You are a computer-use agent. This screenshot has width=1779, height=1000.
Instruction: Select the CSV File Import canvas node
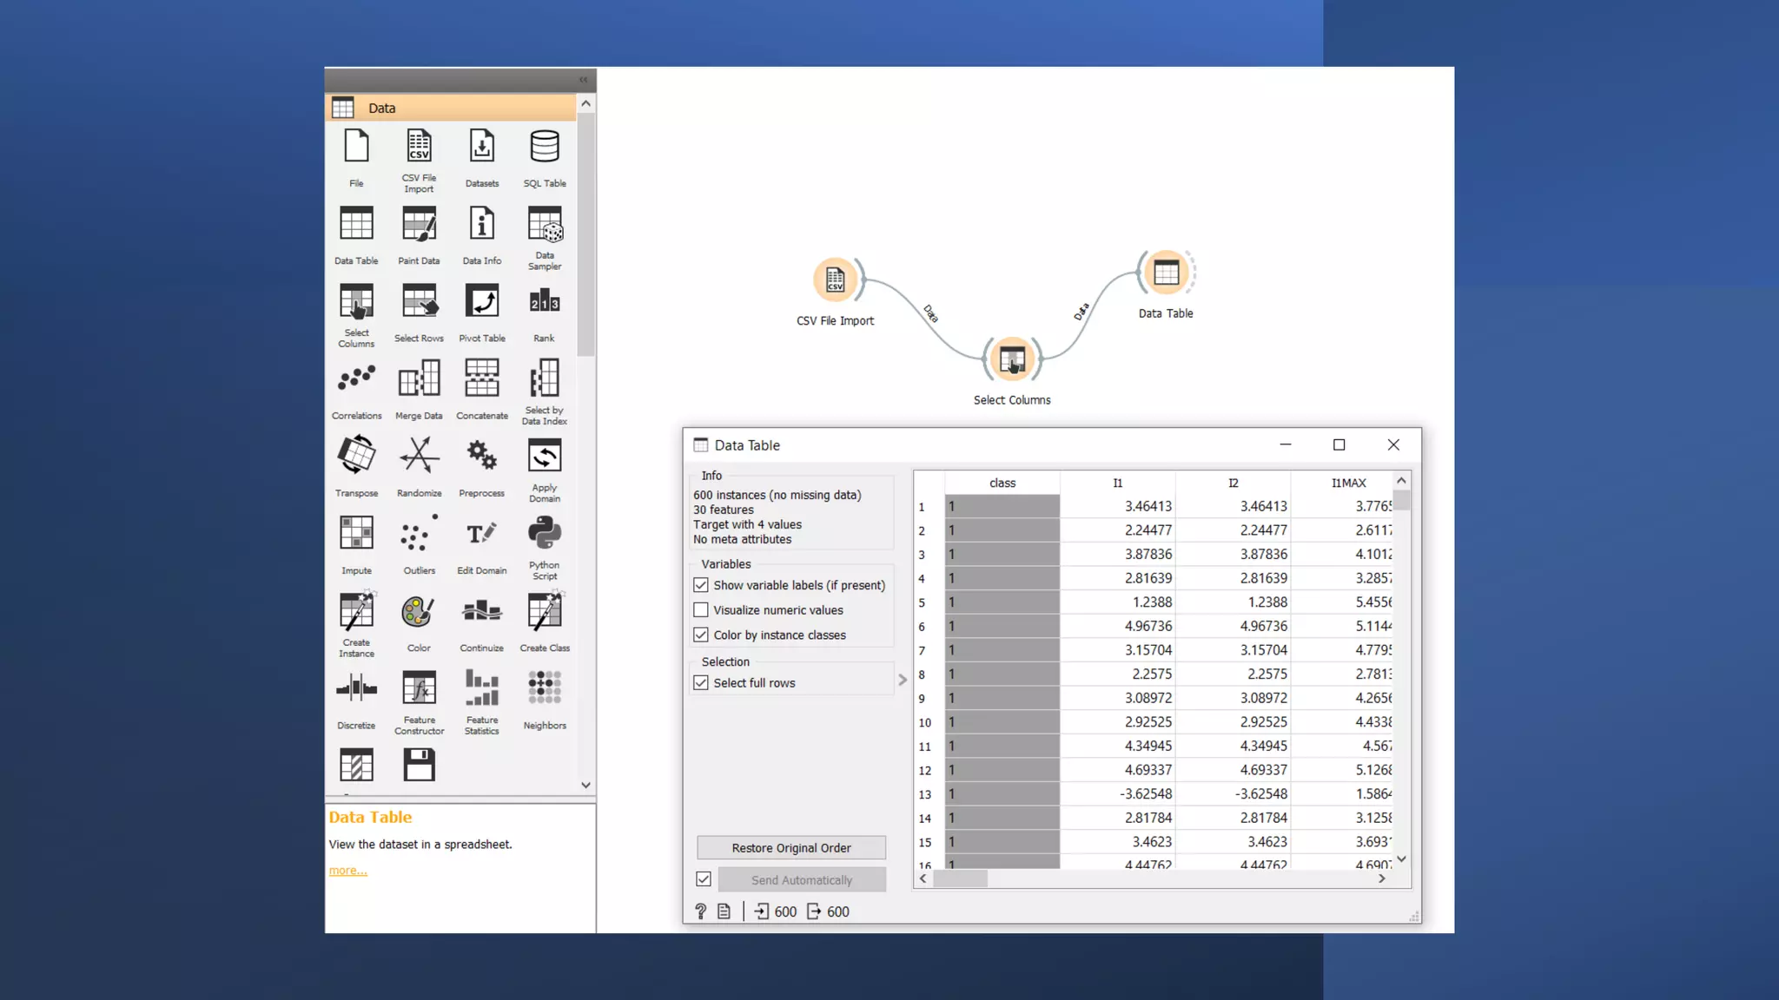(835, 280)
